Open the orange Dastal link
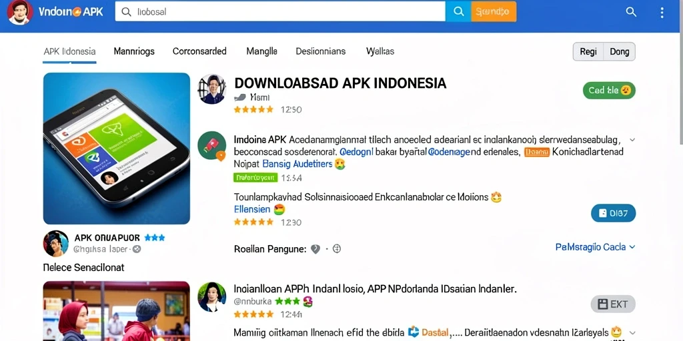This screenshot has width=683, height=341. (436, 333)
